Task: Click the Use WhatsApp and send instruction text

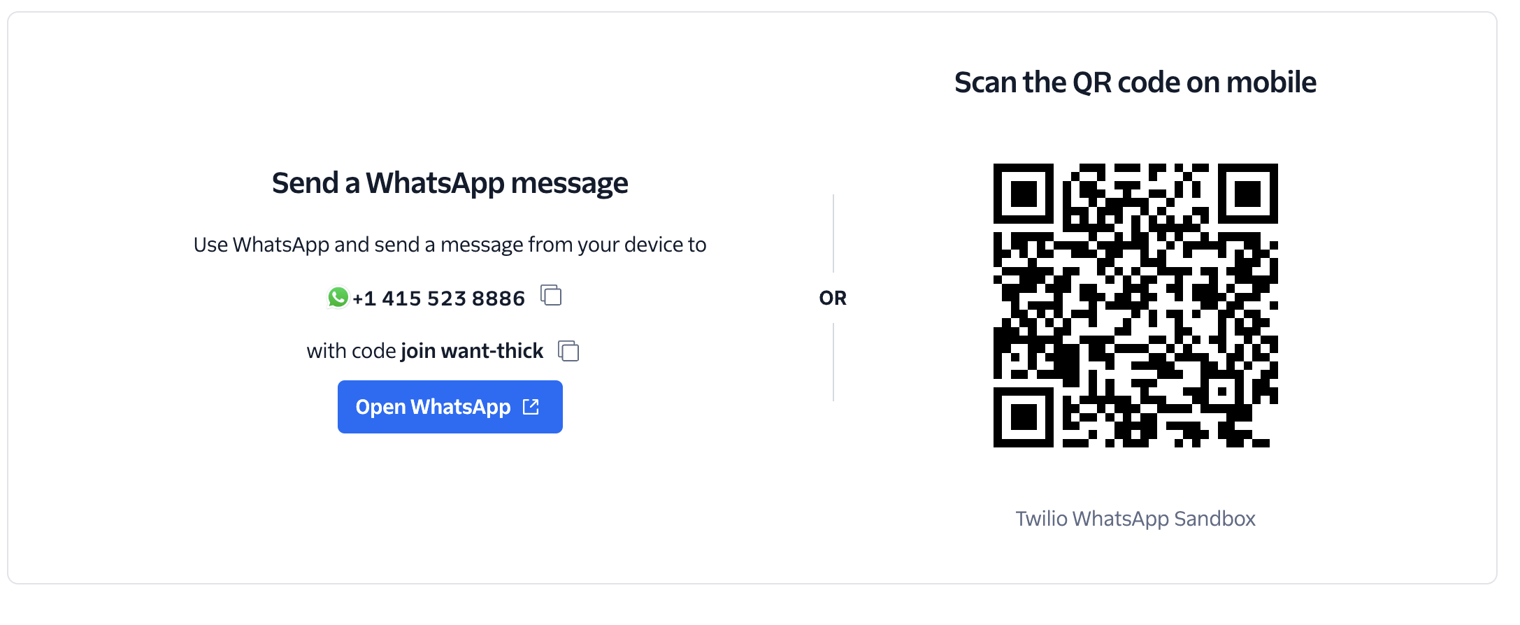Action: tap(450, 245)
